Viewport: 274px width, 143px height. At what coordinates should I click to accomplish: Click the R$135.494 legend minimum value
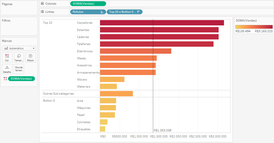pyautogui.click(x=243, y=31)
